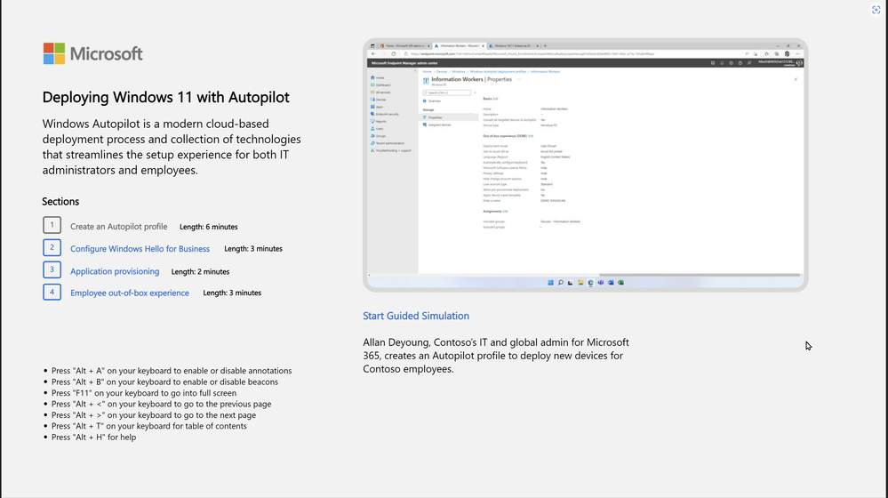Click 'Length: 3 minutes' beside Windows Hello
Screen dimensions: 888x498
[x=253, y=249]
